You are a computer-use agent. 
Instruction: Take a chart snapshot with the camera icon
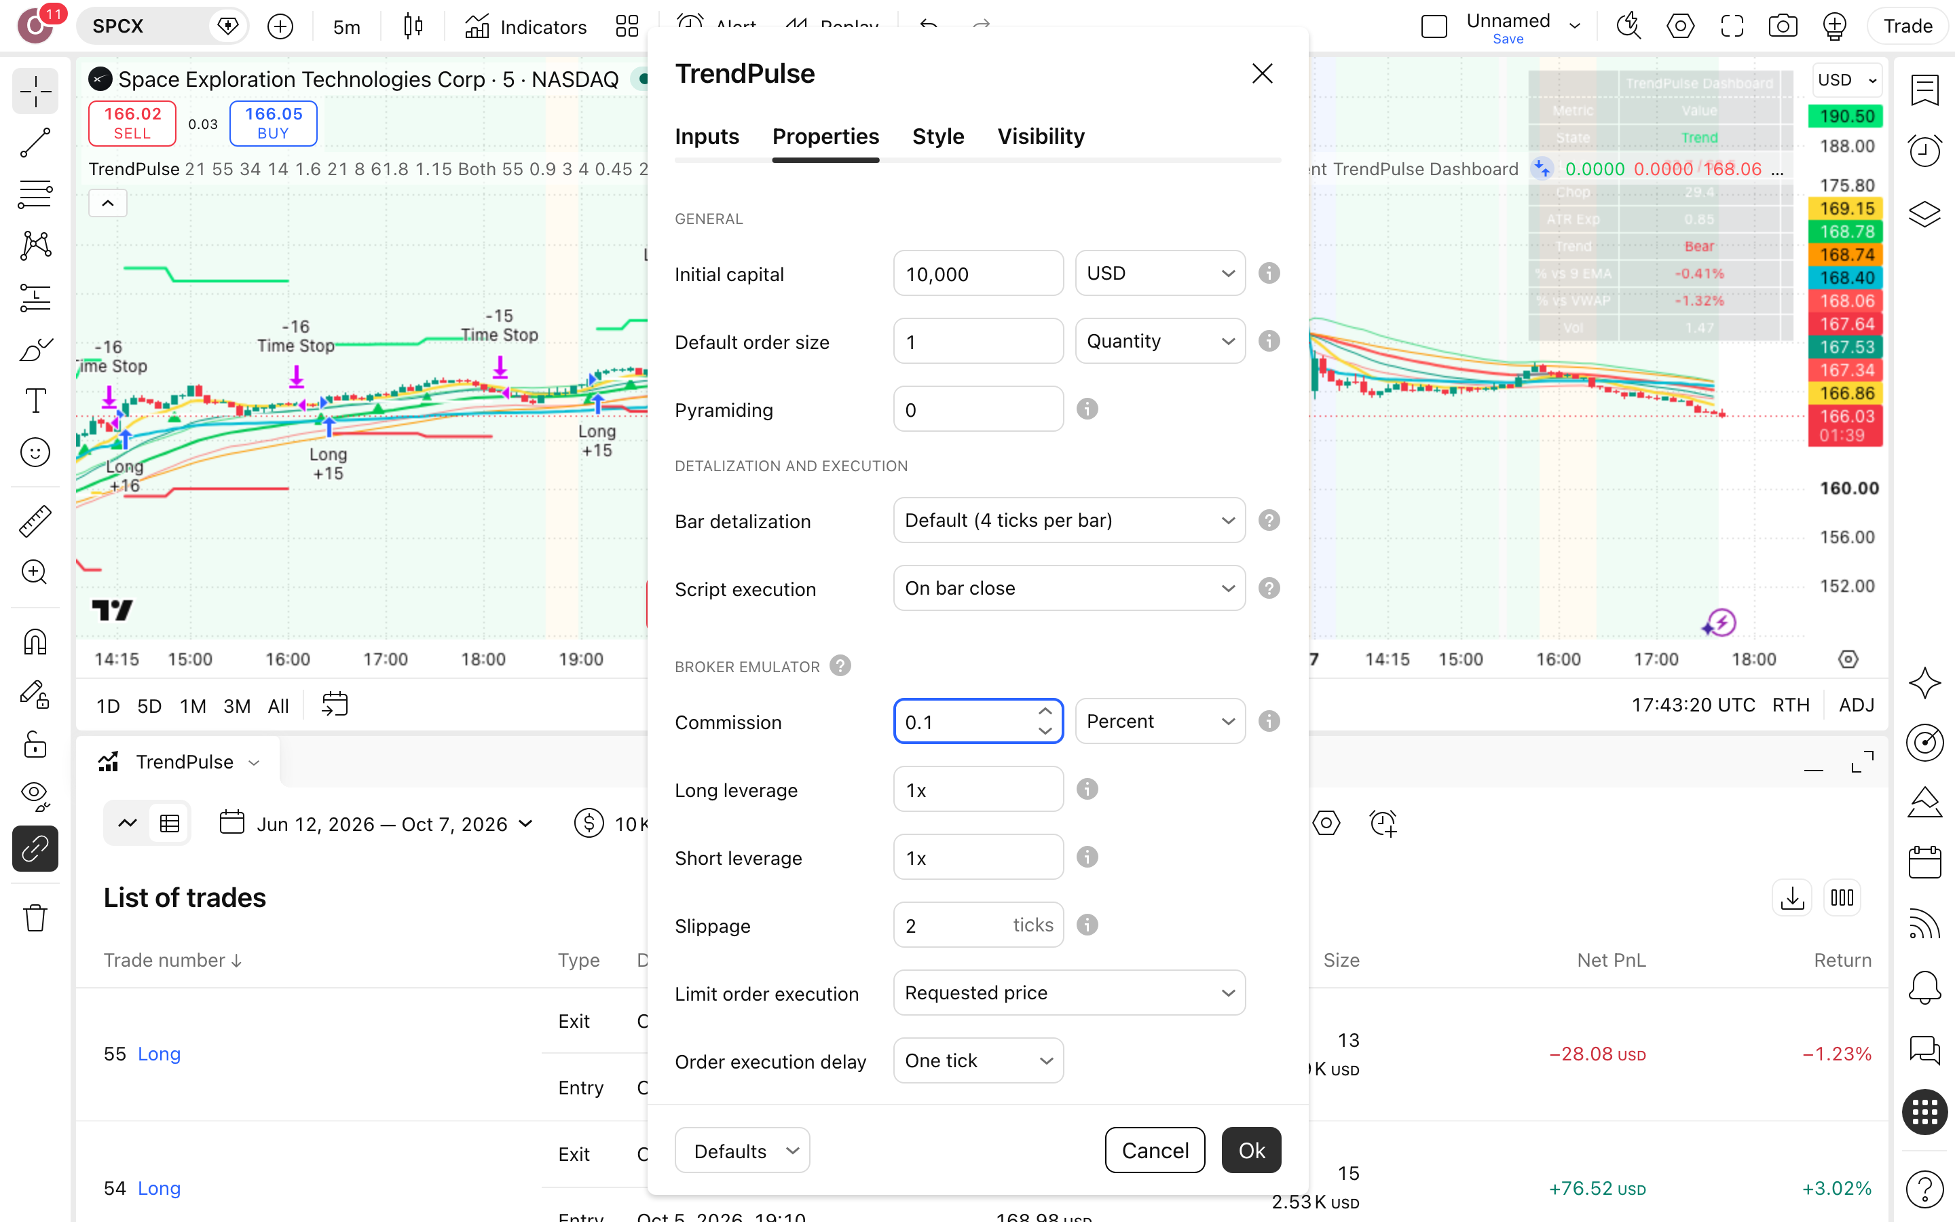[1782, 26]
